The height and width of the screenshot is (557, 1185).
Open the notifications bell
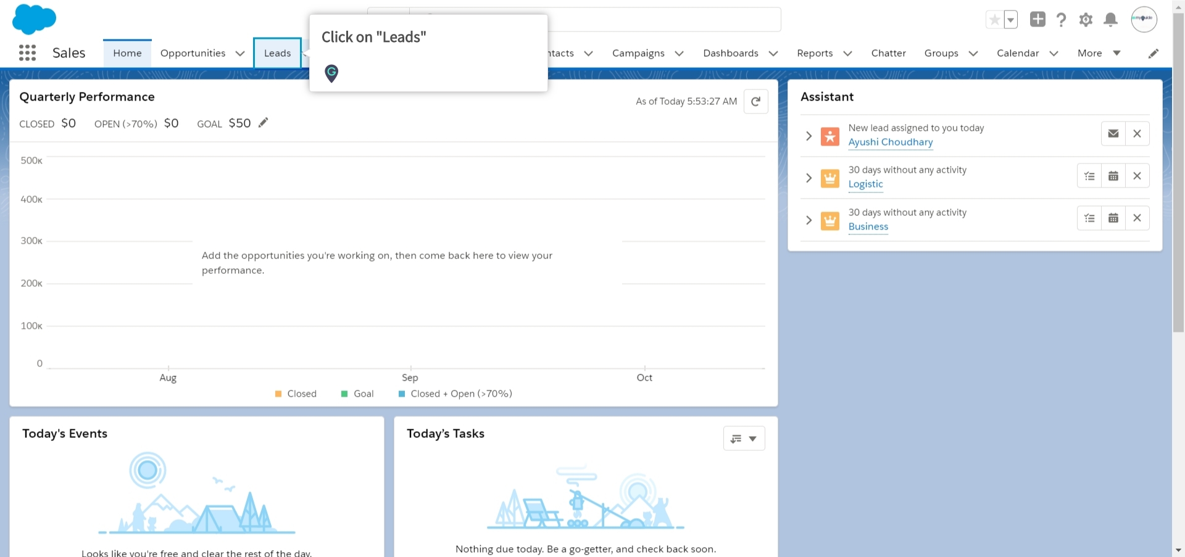click(1110, 20)
